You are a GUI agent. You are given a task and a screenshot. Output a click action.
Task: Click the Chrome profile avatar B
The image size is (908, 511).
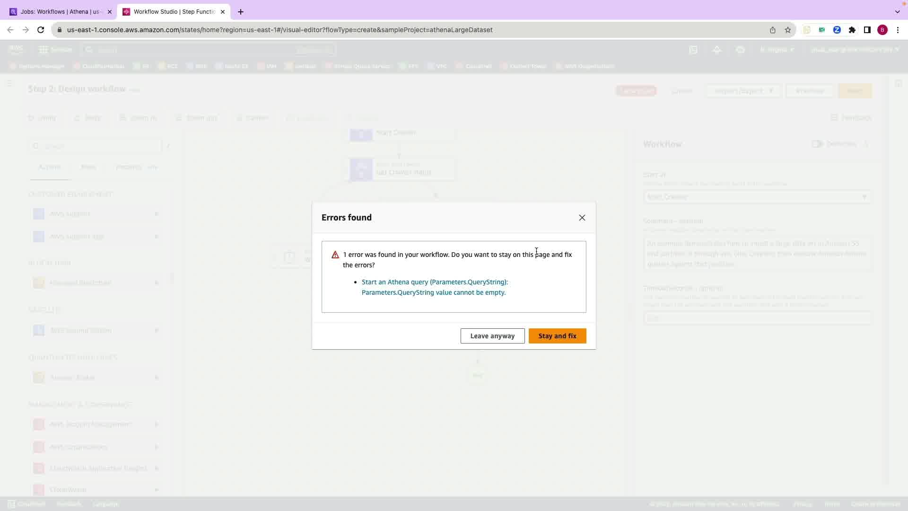(882, 30)
